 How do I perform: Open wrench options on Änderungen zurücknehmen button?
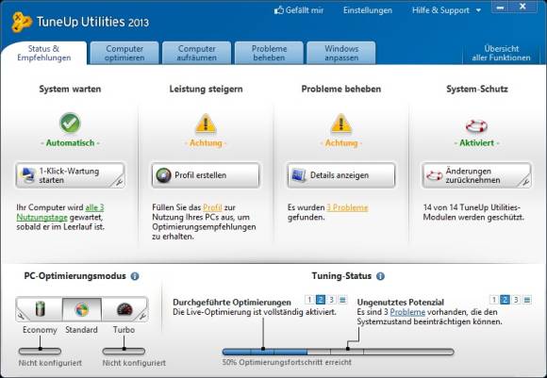pos(525,182)
